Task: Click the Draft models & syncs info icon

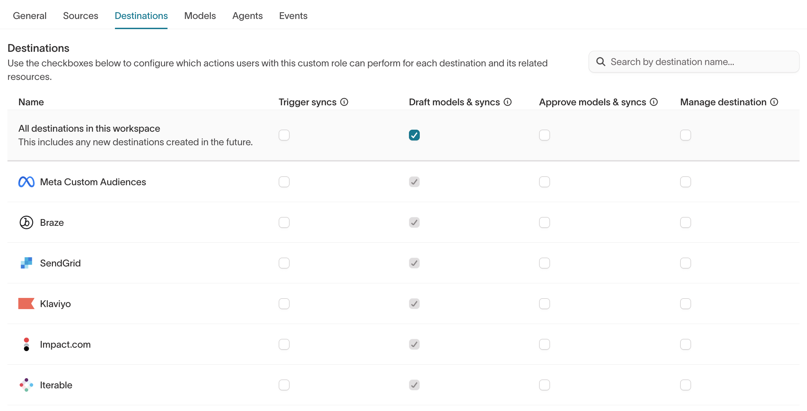Action: point(508,102)
